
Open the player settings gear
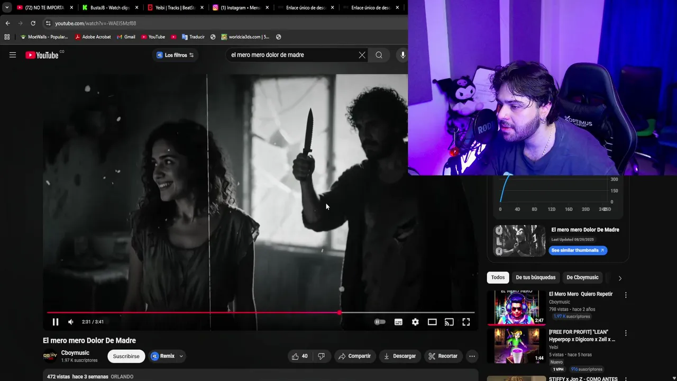(x=415, y=322)
